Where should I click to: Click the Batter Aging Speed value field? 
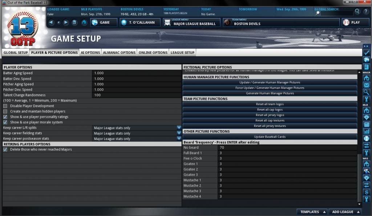[x=137, y=73]
